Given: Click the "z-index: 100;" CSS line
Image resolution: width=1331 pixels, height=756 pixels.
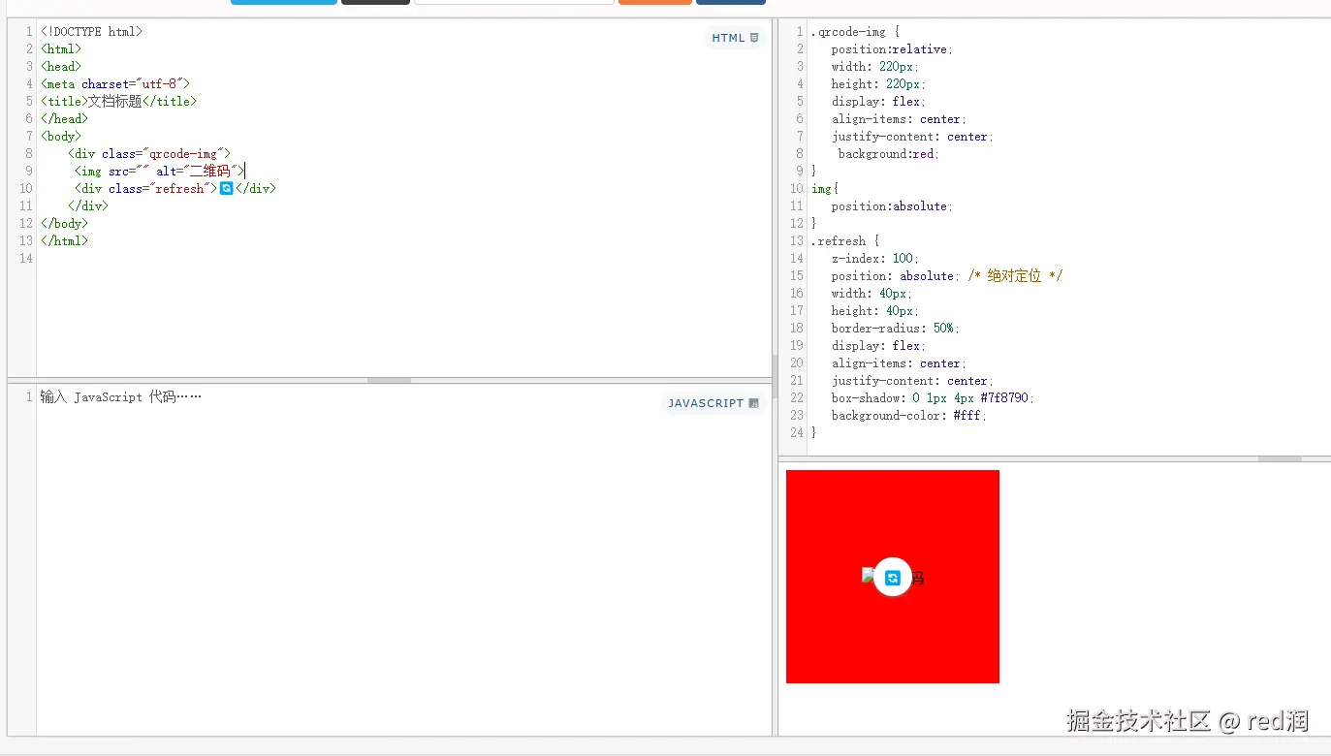Looking at the screenshot, I should point(875,258).
